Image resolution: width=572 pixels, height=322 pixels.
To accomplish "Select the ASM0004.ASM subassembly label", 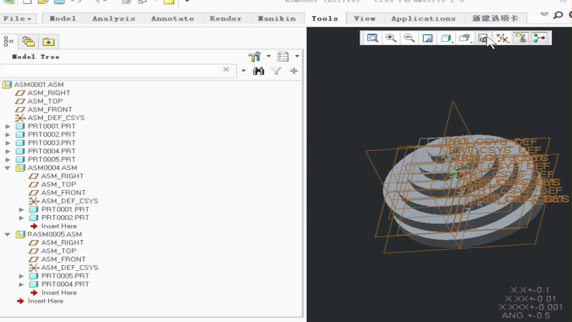I will pyautogui.click(x=52, y=168).
